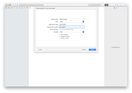
Task: Open the Source Control navigator
Action: [9, 8]
